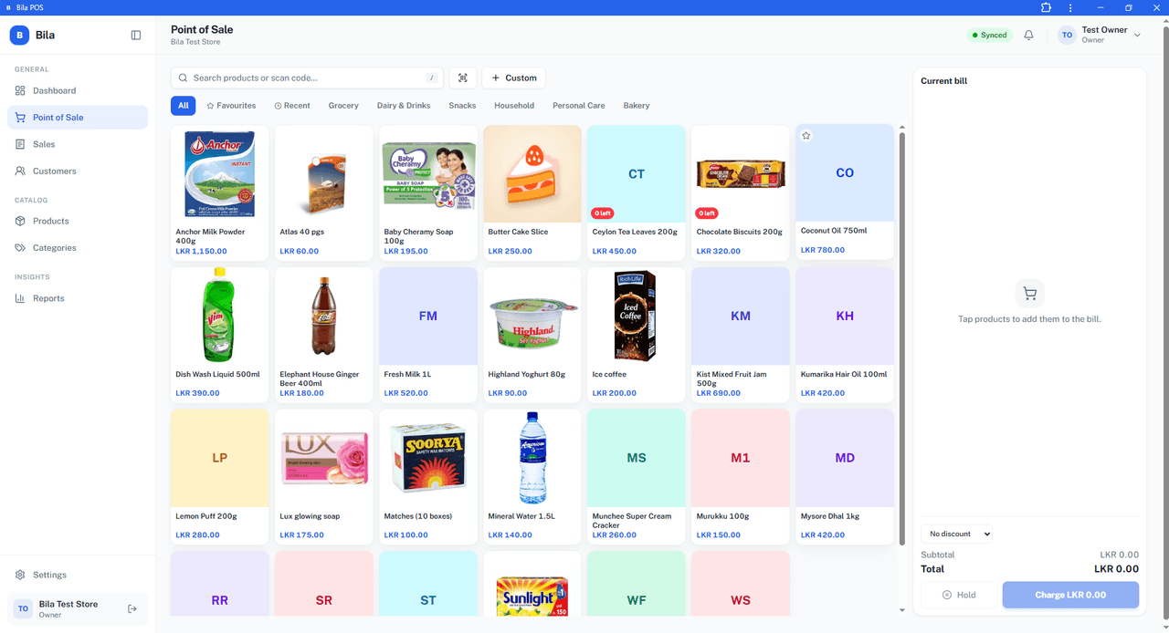Open Dashboard from the sidebar
The height and width of the screenshot is (633, 1169).
(78, 91)
